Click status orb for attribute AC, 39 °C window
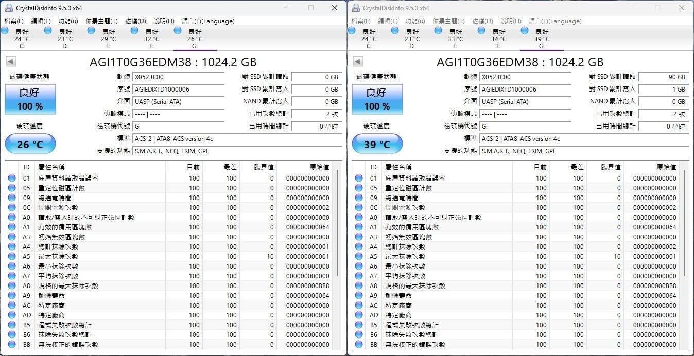 coord(359,306)
